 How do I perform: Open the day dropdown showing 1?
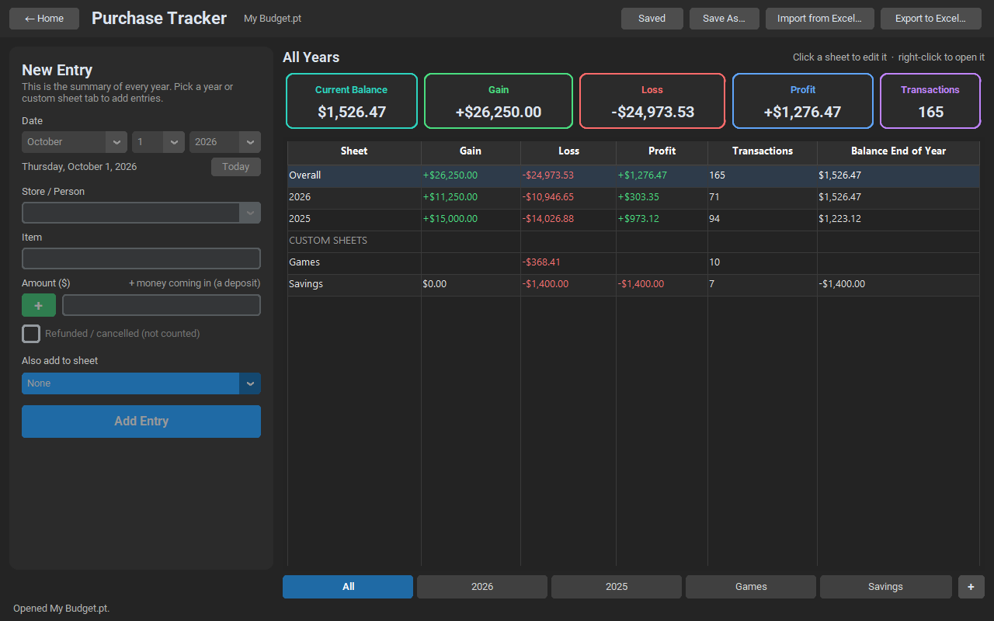[158, 142]
